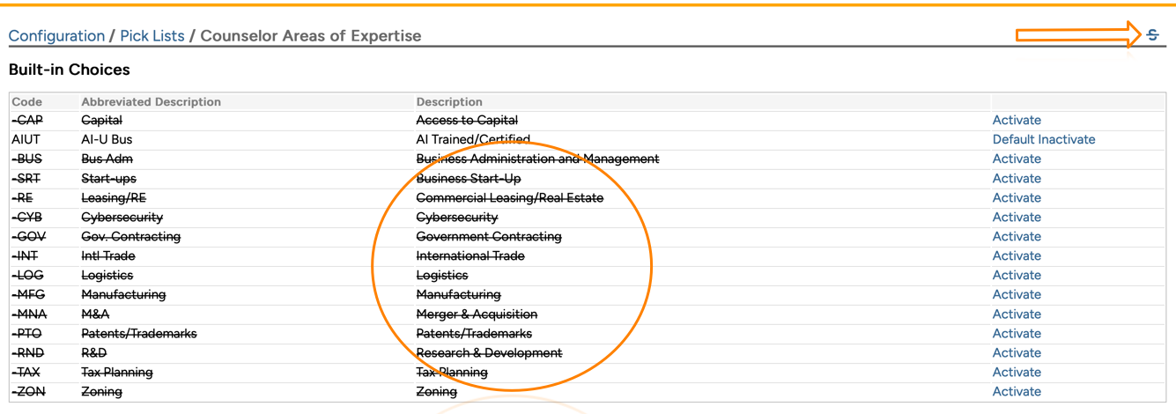This screenshot has width=1176, height=414.
Task: Click the strikethrough icon at top right
Action: tap(1152, 35)
